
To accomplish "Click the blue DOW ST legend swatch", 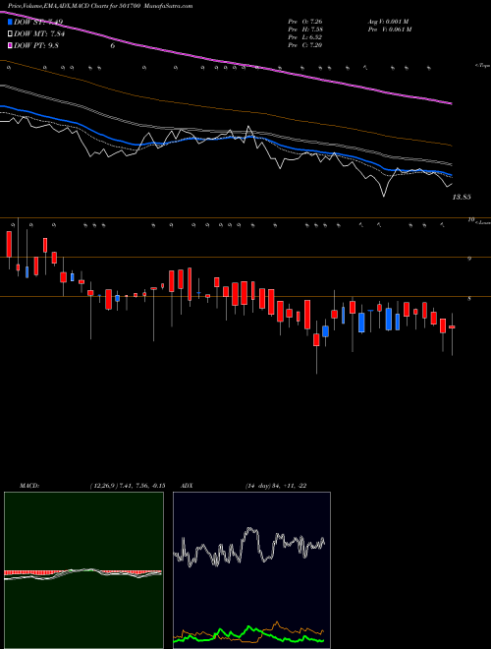I will pyautogui.click(x=11, y=22).
